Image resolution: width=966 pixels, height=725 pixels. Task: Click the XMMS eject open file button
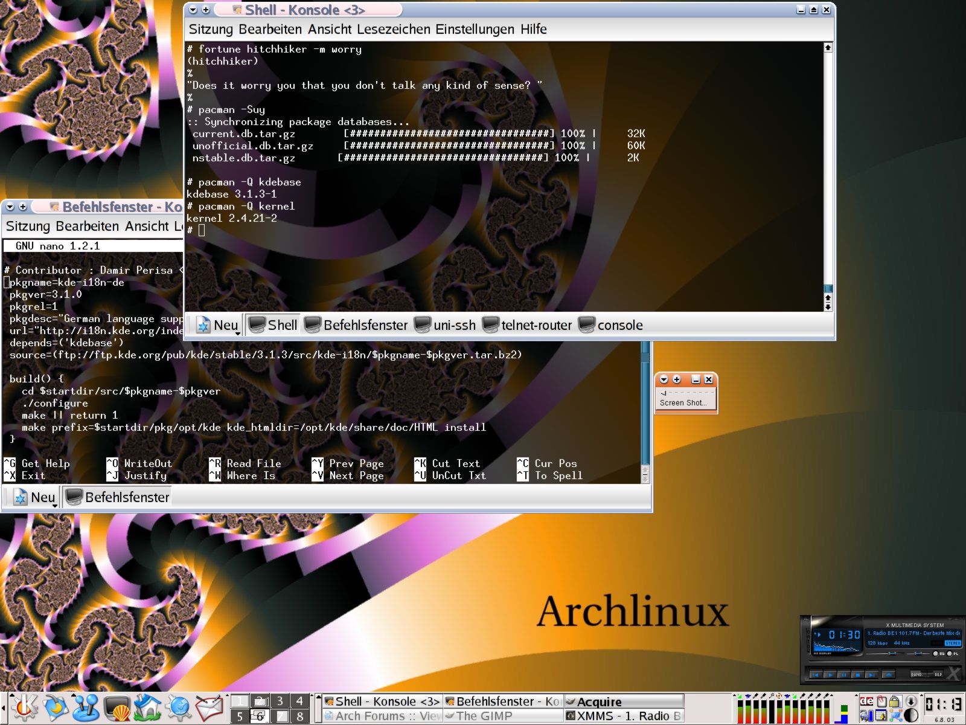(889, 674)
